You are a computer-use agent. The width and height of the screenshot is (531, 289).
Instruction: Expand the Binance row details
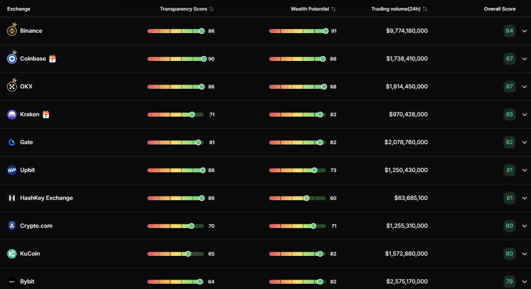(x=524, y=30)
